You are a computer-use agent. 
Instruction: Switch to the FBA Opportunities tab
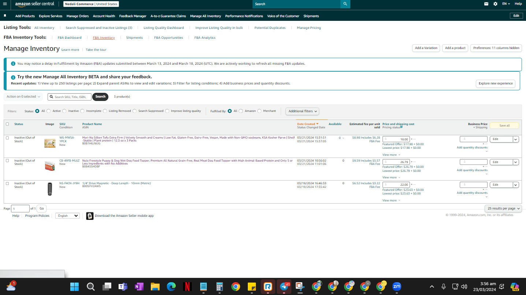[x=168, y=38]
